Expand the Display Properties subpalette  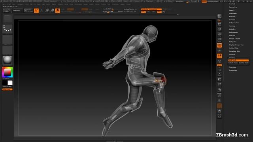click(x=236, y=45)
